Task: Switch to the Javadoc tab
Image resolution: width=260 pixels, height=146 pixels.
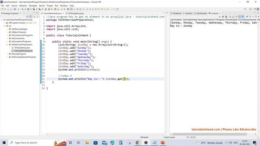Action: [x=188, y=13]
